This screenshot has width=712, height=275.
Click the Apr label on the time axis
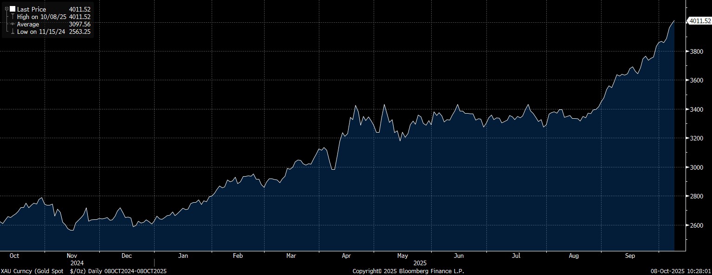click(346, 256)
